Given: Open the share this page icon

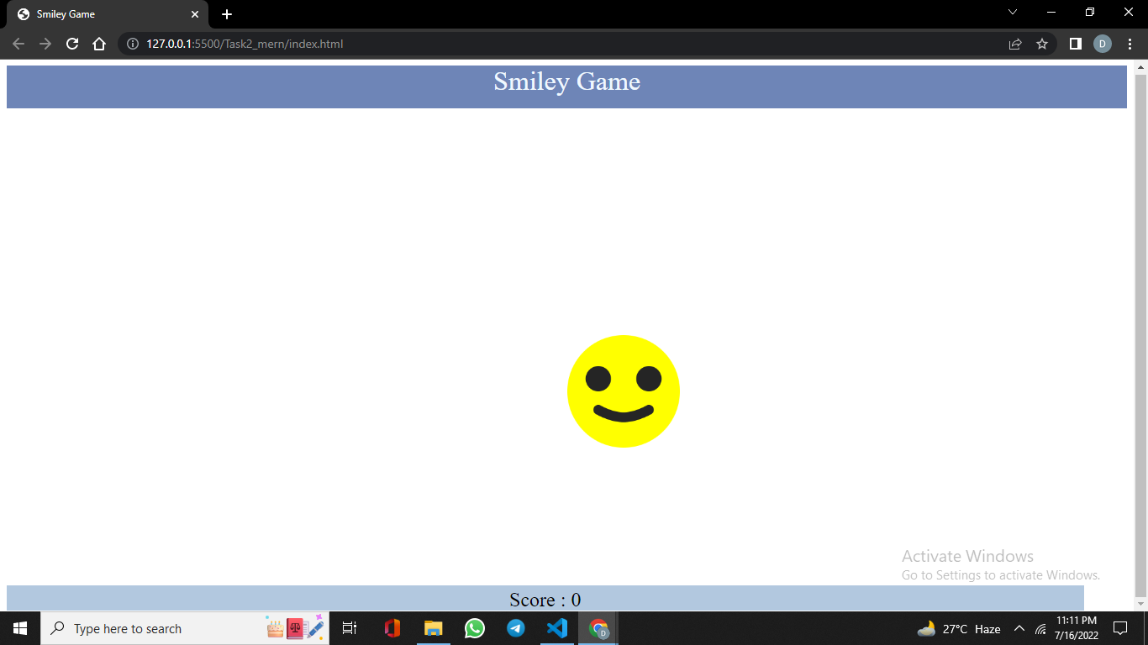Looking at the screenshot, I should pyautogui.click(x=1014, y=44).
